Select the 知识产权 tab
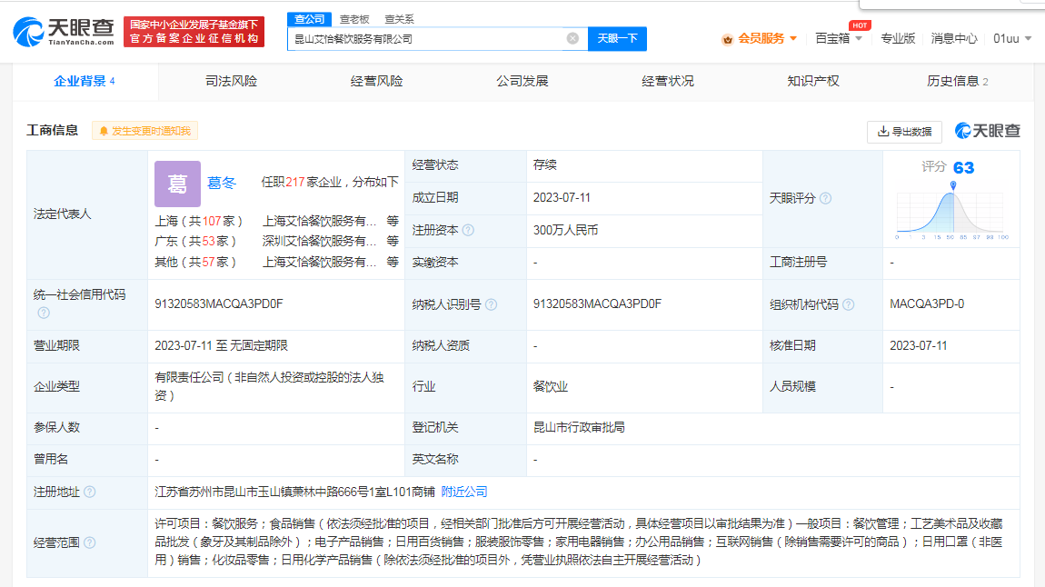1045x587 pixels. coord(812,81)
